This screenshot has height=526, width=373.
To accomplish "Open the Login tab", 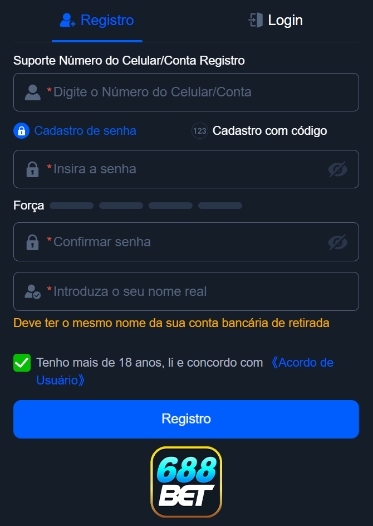I will 275,20.
